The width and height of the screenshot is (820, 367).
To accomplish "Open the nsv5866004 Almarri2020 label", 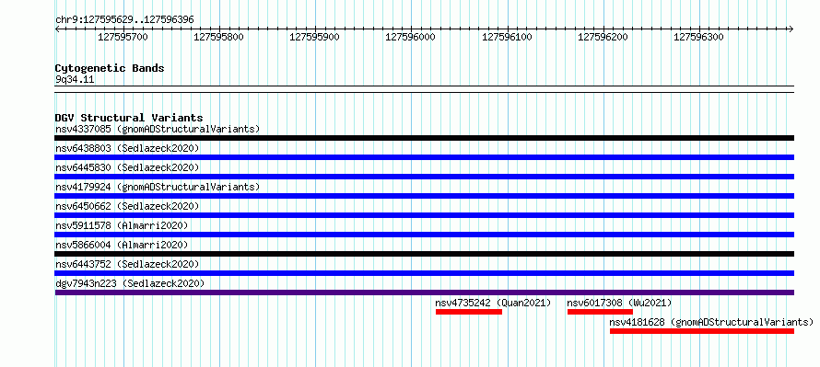I will 122,245.
